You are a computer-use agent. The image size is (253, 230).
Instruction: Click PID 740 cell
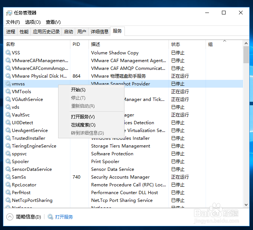[76, 177]
